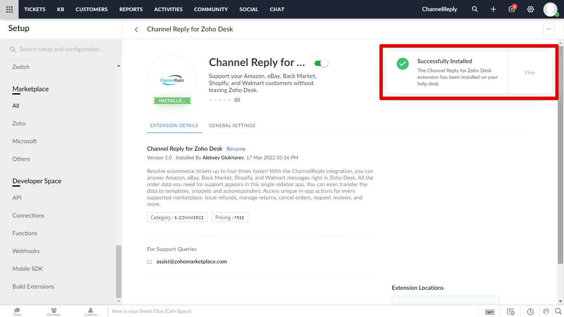Open the SOCIAL menu
The height and width of the screenshot is (317, 564).
coord(249,9)
